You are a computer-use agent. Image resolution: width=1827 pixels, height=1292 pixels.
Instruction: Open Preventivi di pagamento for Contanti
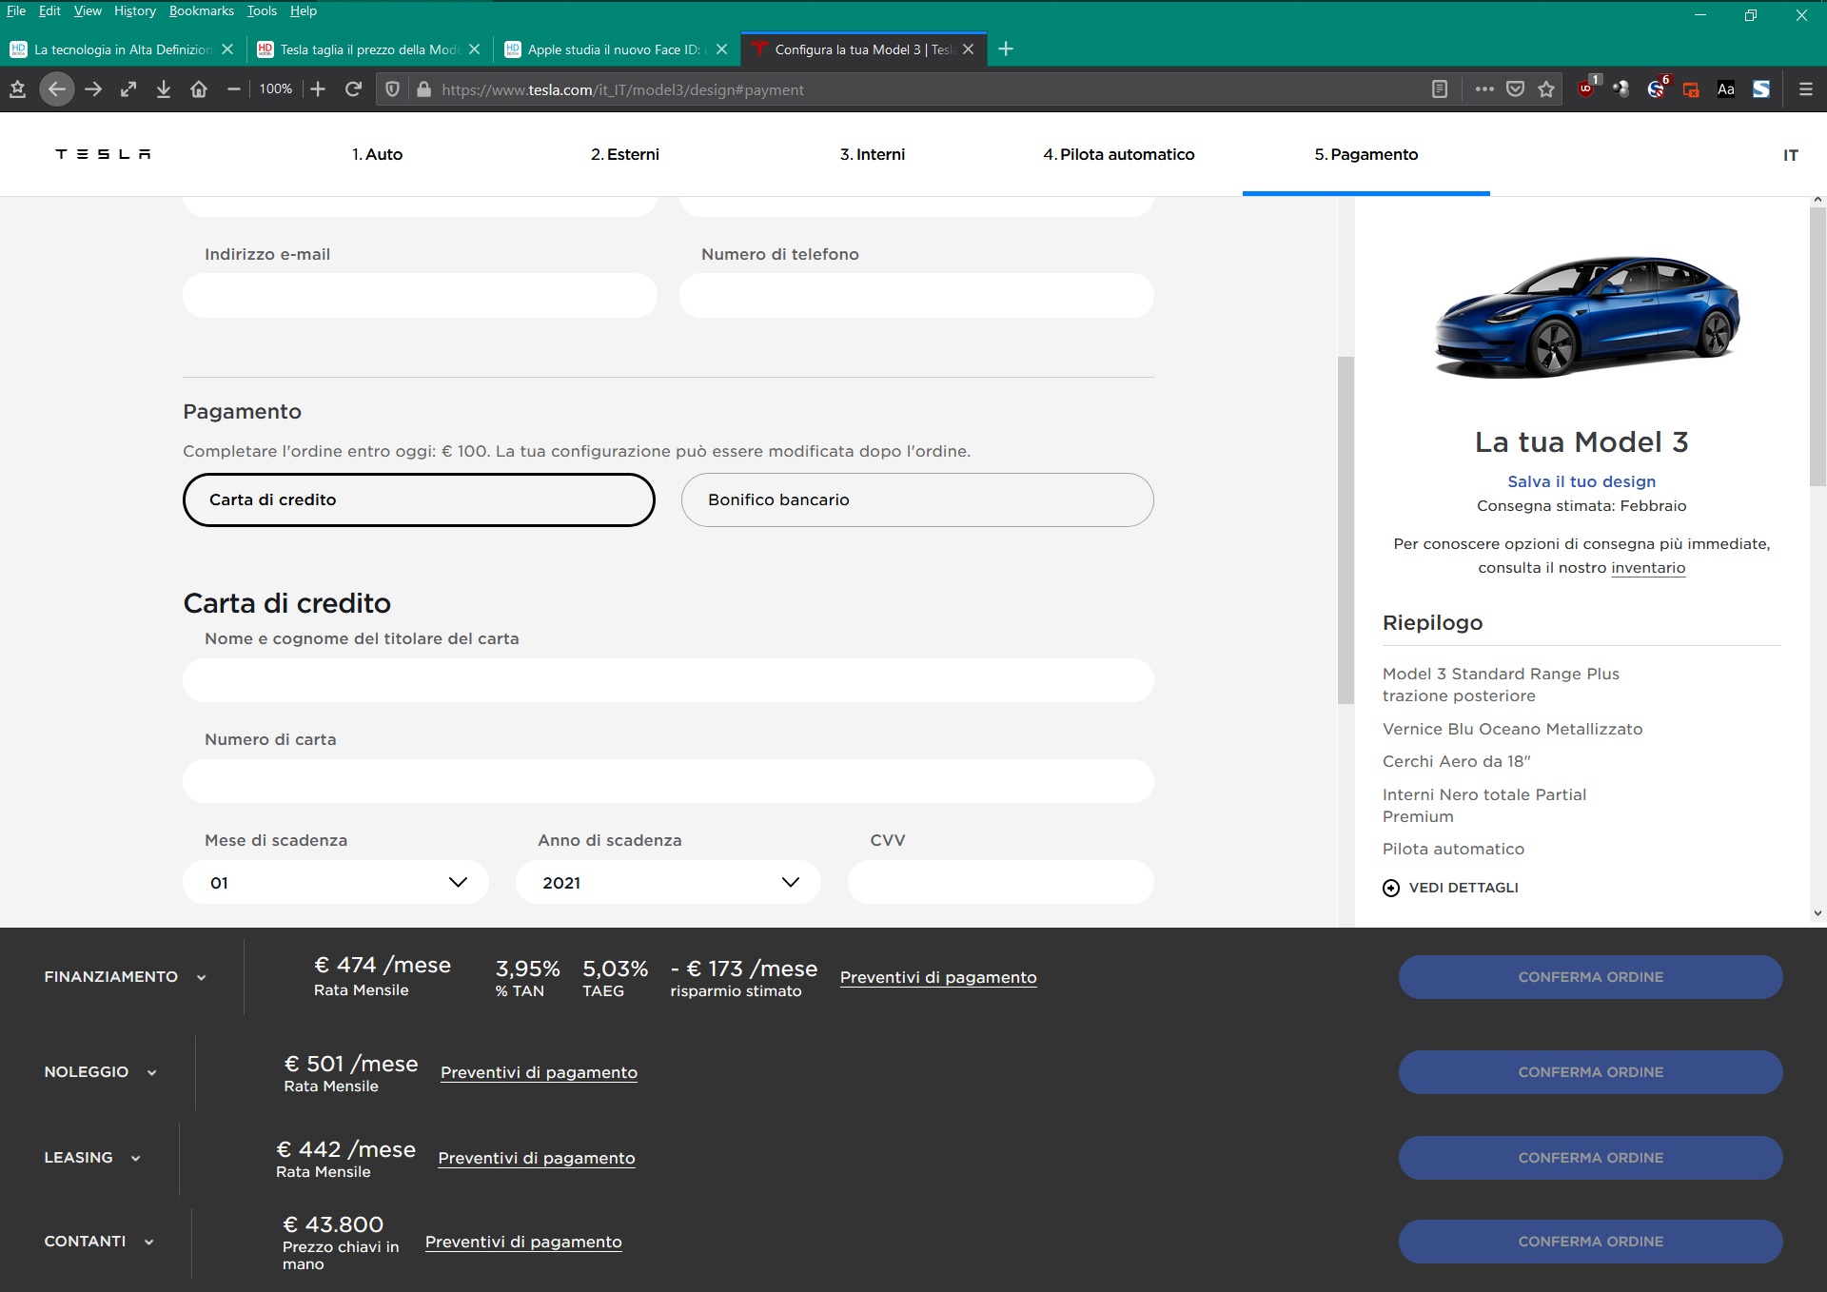tap(523, 1242)
